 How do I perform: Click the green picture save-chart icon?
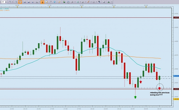pyautogui.click(x=64, y=2)
